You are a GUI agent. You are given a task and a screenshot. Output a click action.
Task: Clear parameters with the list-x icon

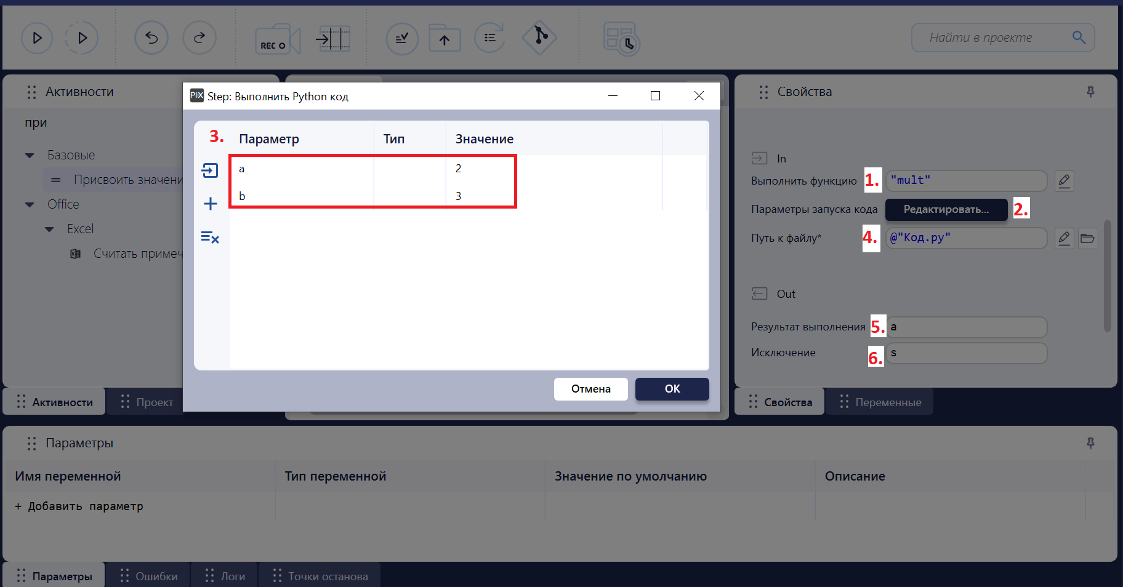(x=210, y=237)
